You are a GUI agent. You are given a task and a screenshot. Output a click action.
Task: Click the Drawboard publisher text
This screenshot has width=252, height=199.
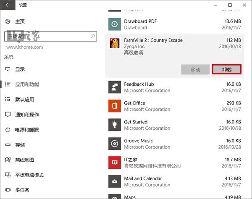[136, 28]
